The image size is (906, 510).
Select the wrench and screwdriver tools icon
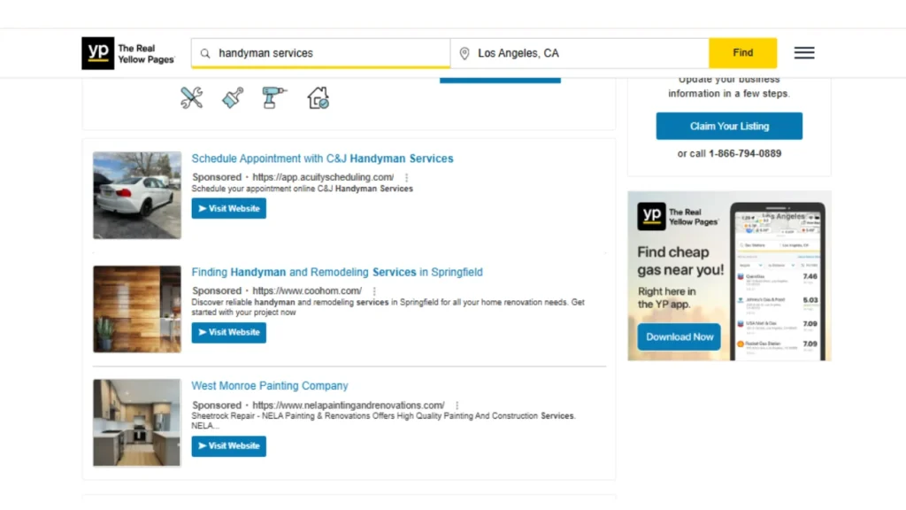pos(192,98)
